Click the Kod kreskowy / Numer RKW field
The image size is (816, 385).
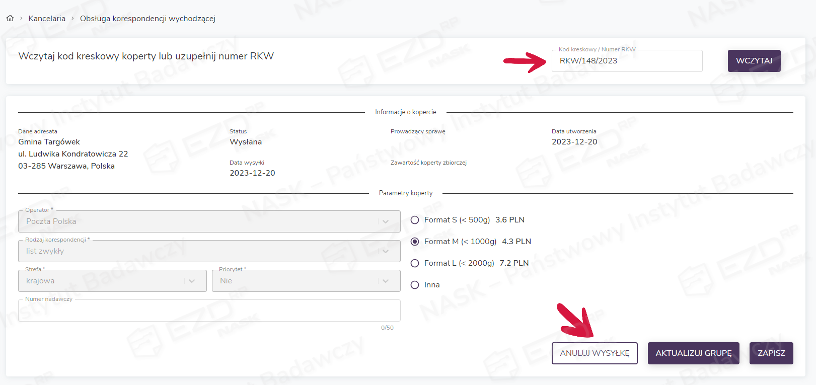click(626, 61)
